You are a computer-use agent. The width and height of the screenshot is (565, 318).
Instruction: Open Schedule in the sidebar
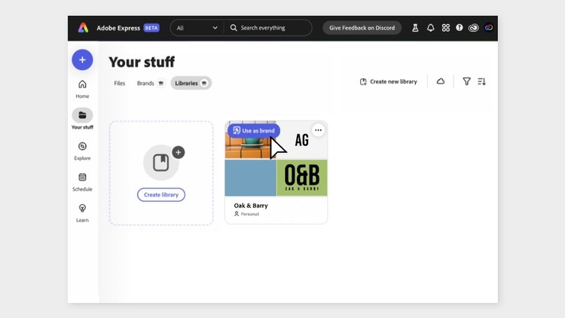tap(82, 182)
